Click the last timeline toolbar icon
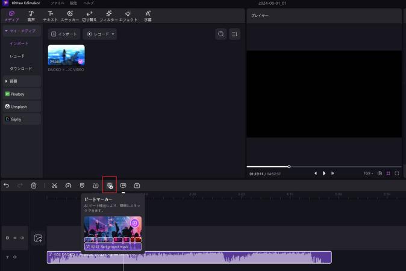 coord(137,185)
